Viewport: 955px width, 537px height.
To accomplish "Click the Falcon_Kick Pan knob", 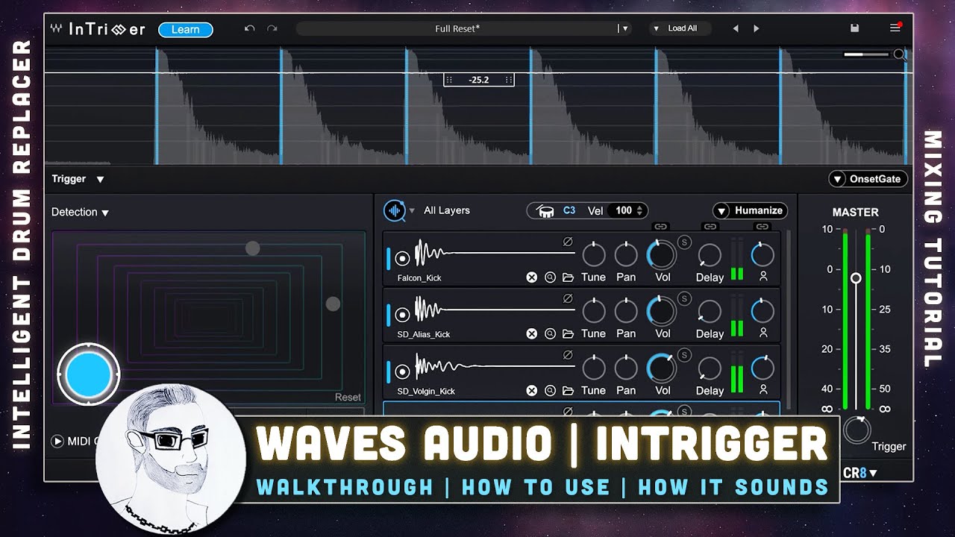I will coord(626,255).
